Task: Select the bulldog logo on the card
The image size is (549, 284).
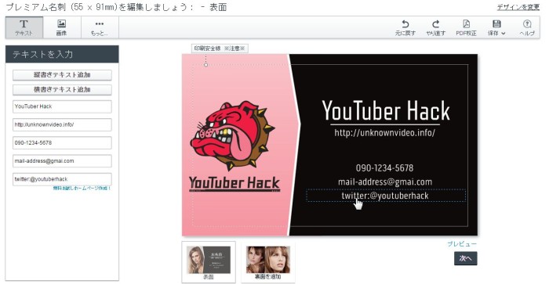Action: click(x=232, y=135)
